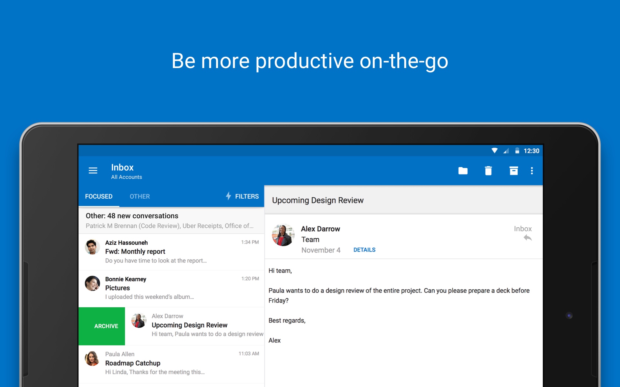This screenshot has height=387, width=620.
Task: Open Other: 48 new conversations banner
Action: click(x=171, y=221)
